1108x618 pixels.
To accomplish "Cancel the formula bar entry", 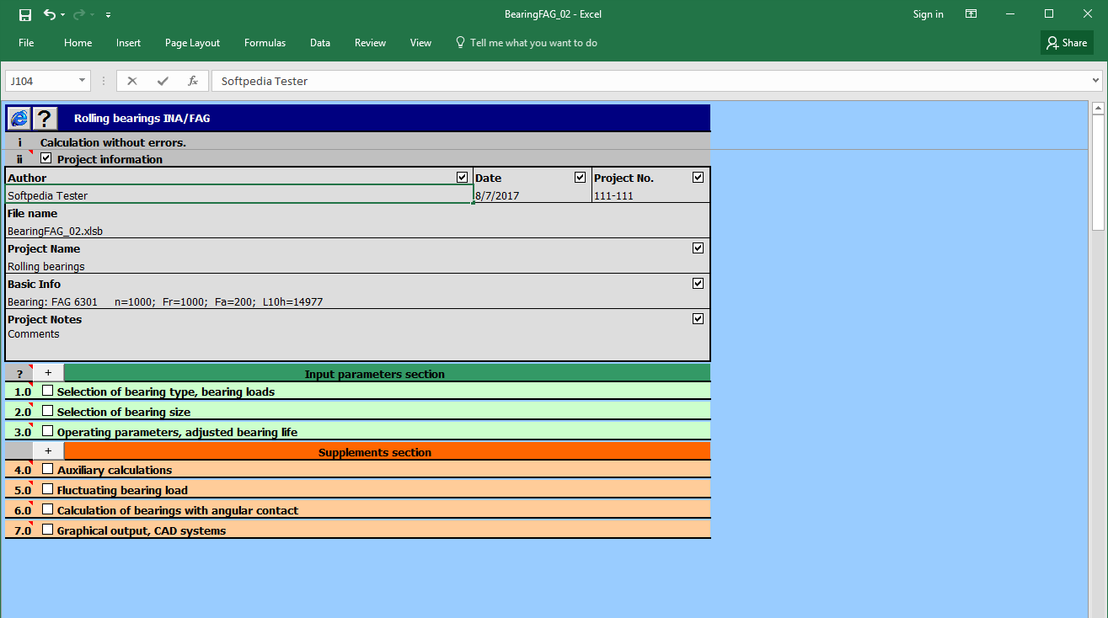I will [x=132, y=81].
